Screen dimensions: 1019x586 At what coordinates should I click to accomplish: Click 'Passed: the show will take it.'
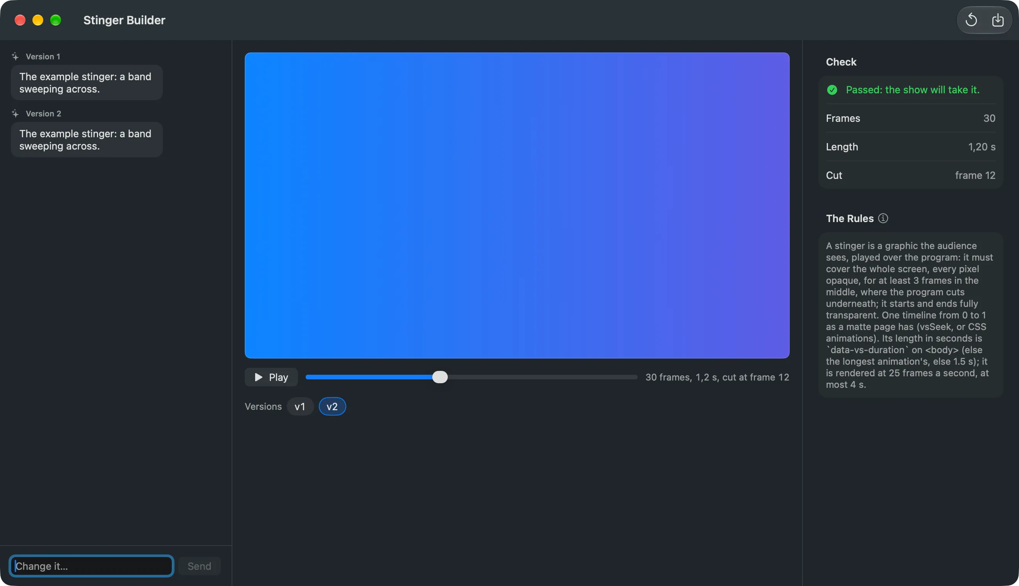point(912,90)
